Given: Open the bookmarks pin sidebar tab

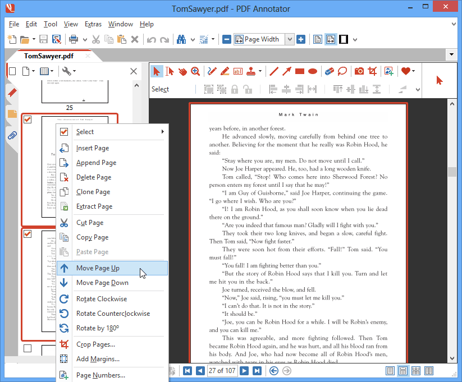Looking at the screenshot, I should pos(12,93).
